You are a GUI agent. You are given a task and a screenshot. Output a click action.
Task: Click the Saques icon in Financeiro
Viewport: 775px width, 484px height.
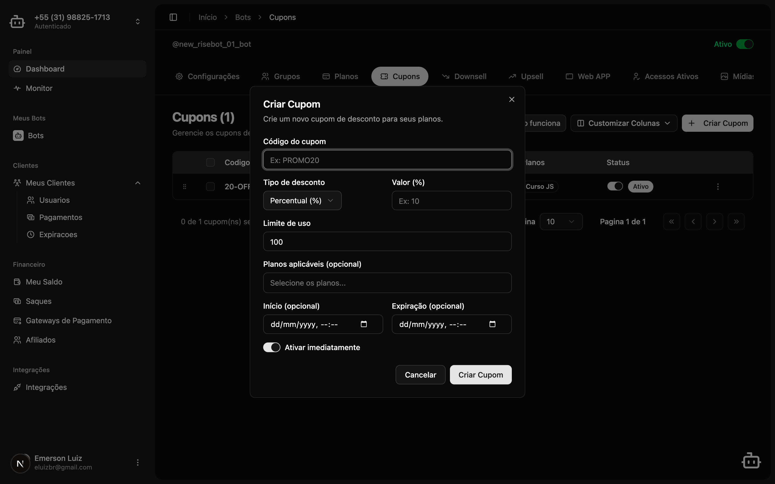17,301
